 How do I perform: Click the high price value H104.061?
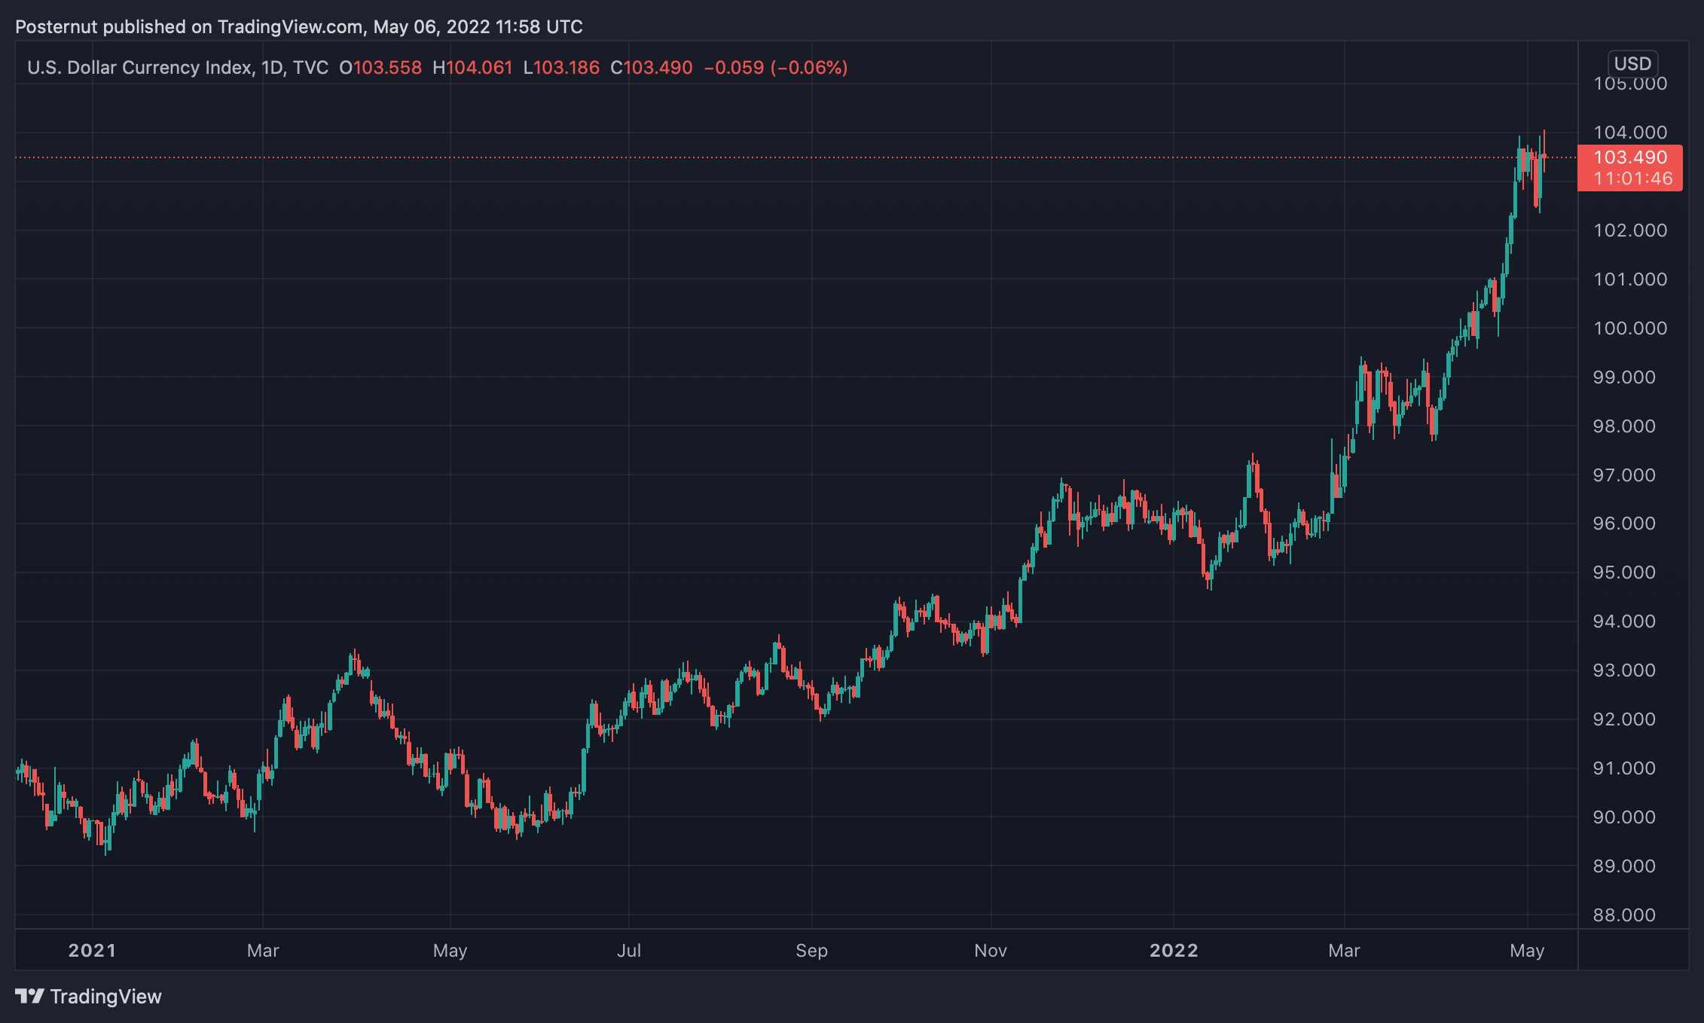click(x=472, y=68)
